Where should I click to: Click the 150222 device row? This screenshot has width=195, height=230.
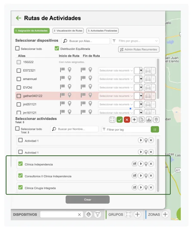[x=86, y=62]
